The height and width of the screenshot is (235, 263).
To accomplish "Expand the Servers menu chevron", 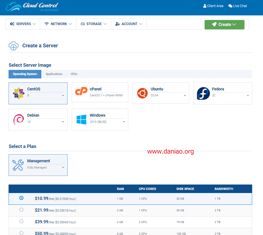I will click(34, 24).
